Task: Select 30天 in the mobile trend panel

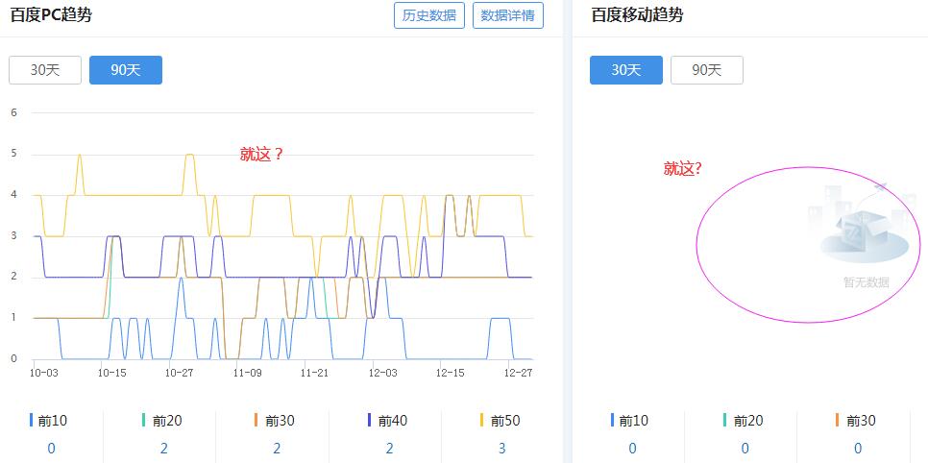Action: 626,70
